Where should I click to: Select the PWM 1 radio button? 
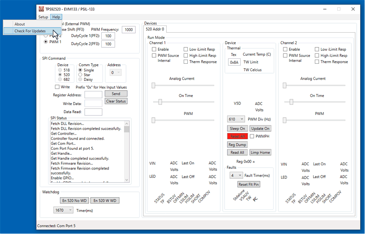tap(46, 42)
